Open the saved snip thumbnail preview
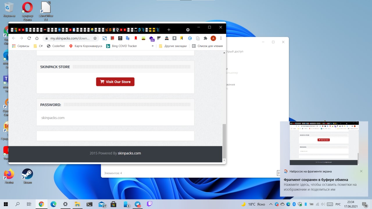This screenshot has height=209, width=372. click(324, 143)
